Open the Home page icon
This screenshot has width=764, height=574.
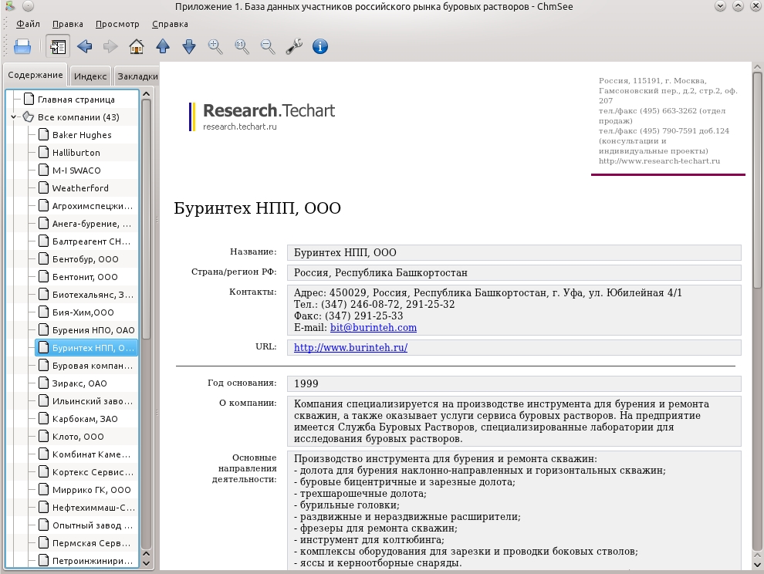(137, 47)
